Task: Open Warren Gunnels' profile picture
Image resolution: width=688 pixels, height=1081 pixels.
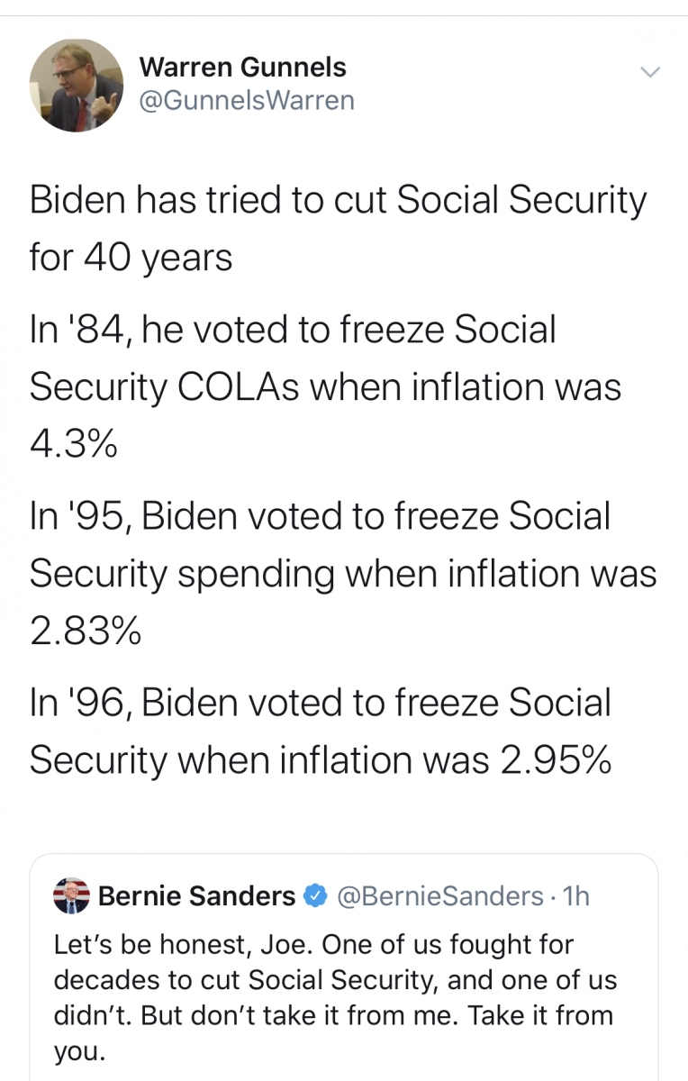Action: (76, 85)
